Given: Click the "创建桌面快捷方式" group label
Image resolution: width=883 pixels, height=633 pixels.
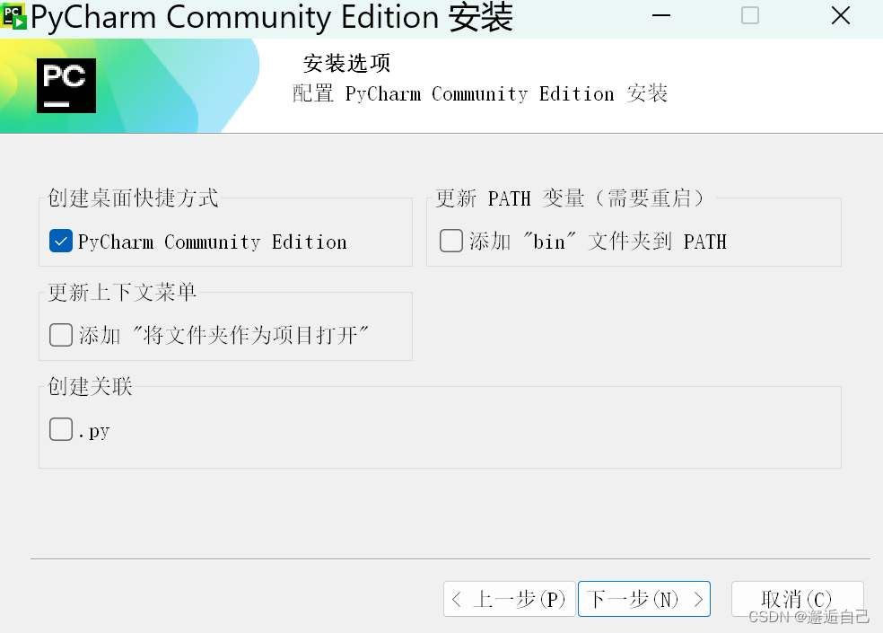Looking at the screenshot, I should [x=133, y=198].
